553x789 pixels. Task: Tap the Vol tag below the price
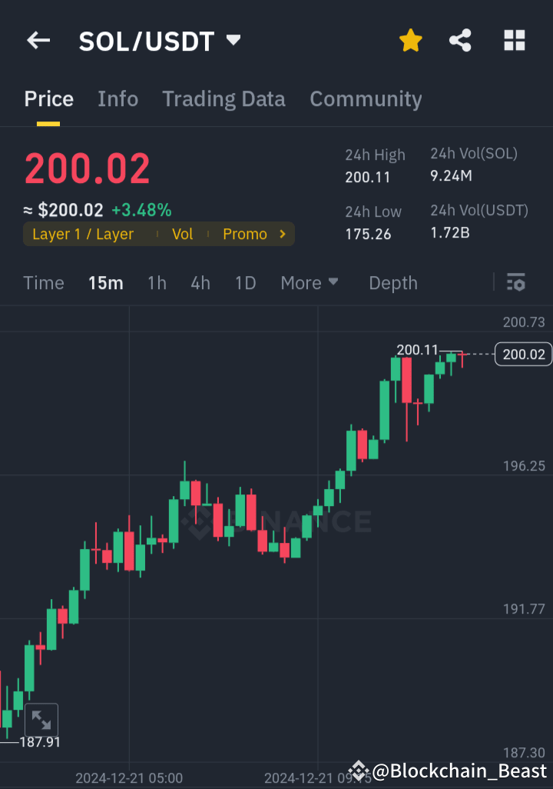click(x=182, y=234)
